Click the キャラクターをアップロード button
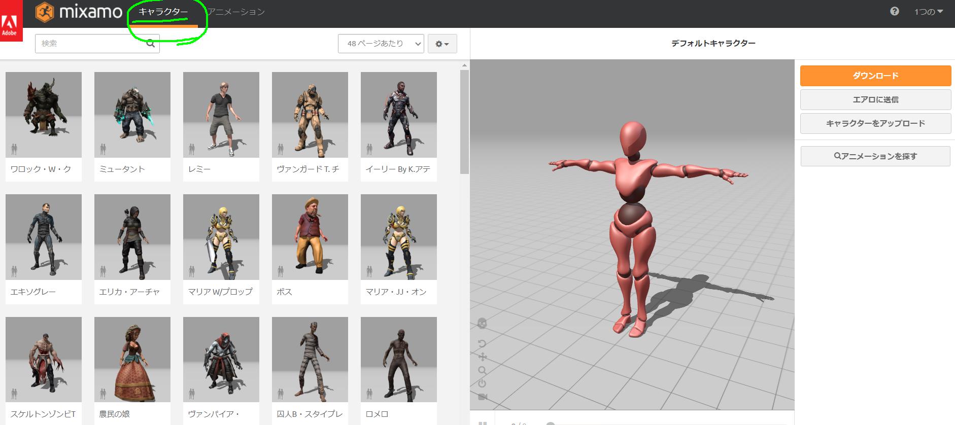The height and width of the screenshot is (425, 955). point(876,123)
